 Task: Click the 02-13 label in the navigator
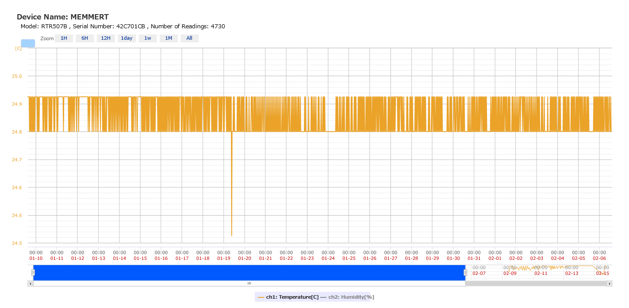(571, 273)
